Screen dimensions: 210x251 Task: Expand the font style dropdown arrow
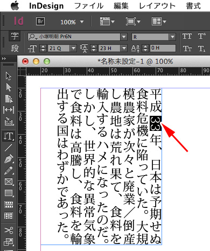tap(172, 37)
